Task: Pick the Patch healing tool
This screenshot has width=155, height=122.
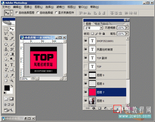Action: pyautogui.click(x=6, y=44)
